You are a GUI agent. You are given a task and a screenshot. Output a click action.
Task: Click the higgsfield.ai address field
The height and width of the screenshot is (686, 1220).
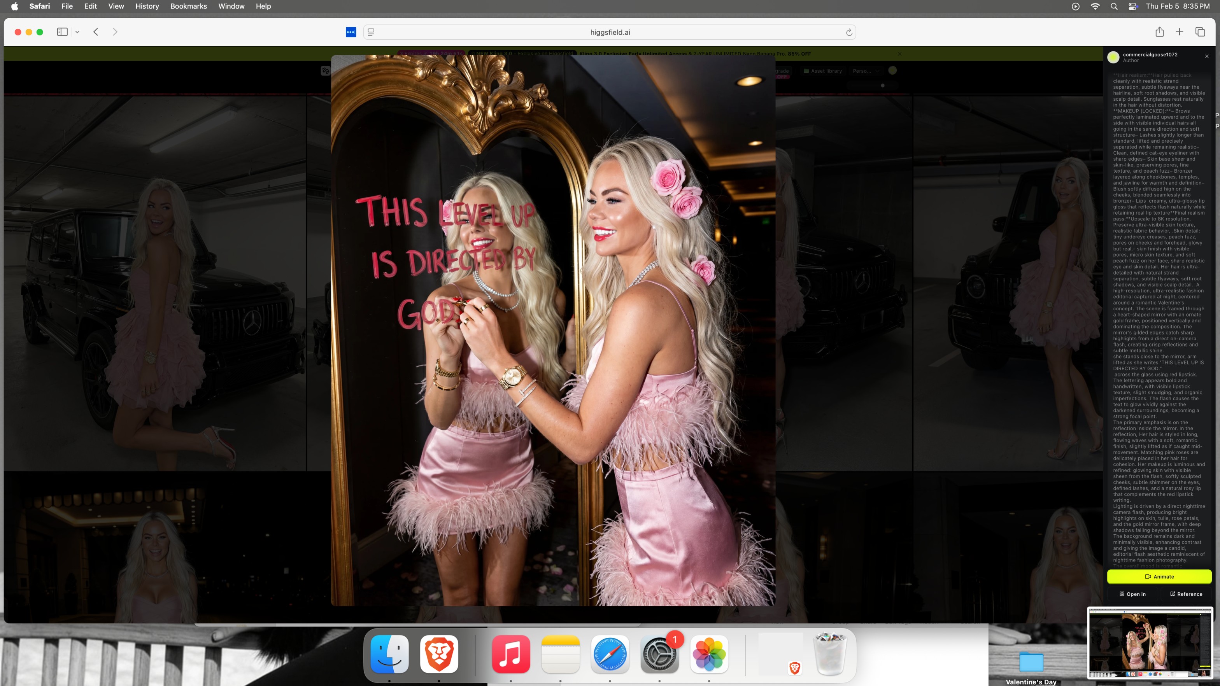click(x=610, y=32)
